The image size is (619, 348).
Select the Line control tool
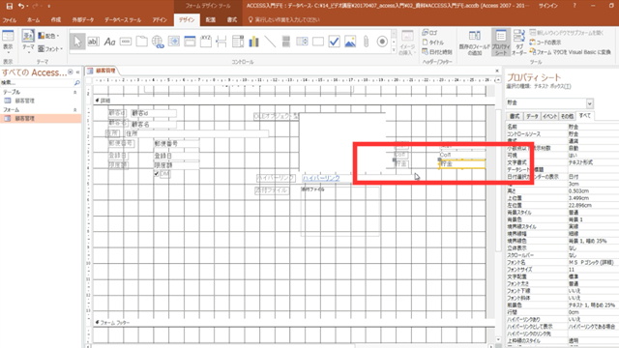pyautogui.click(x=270, y=42)
